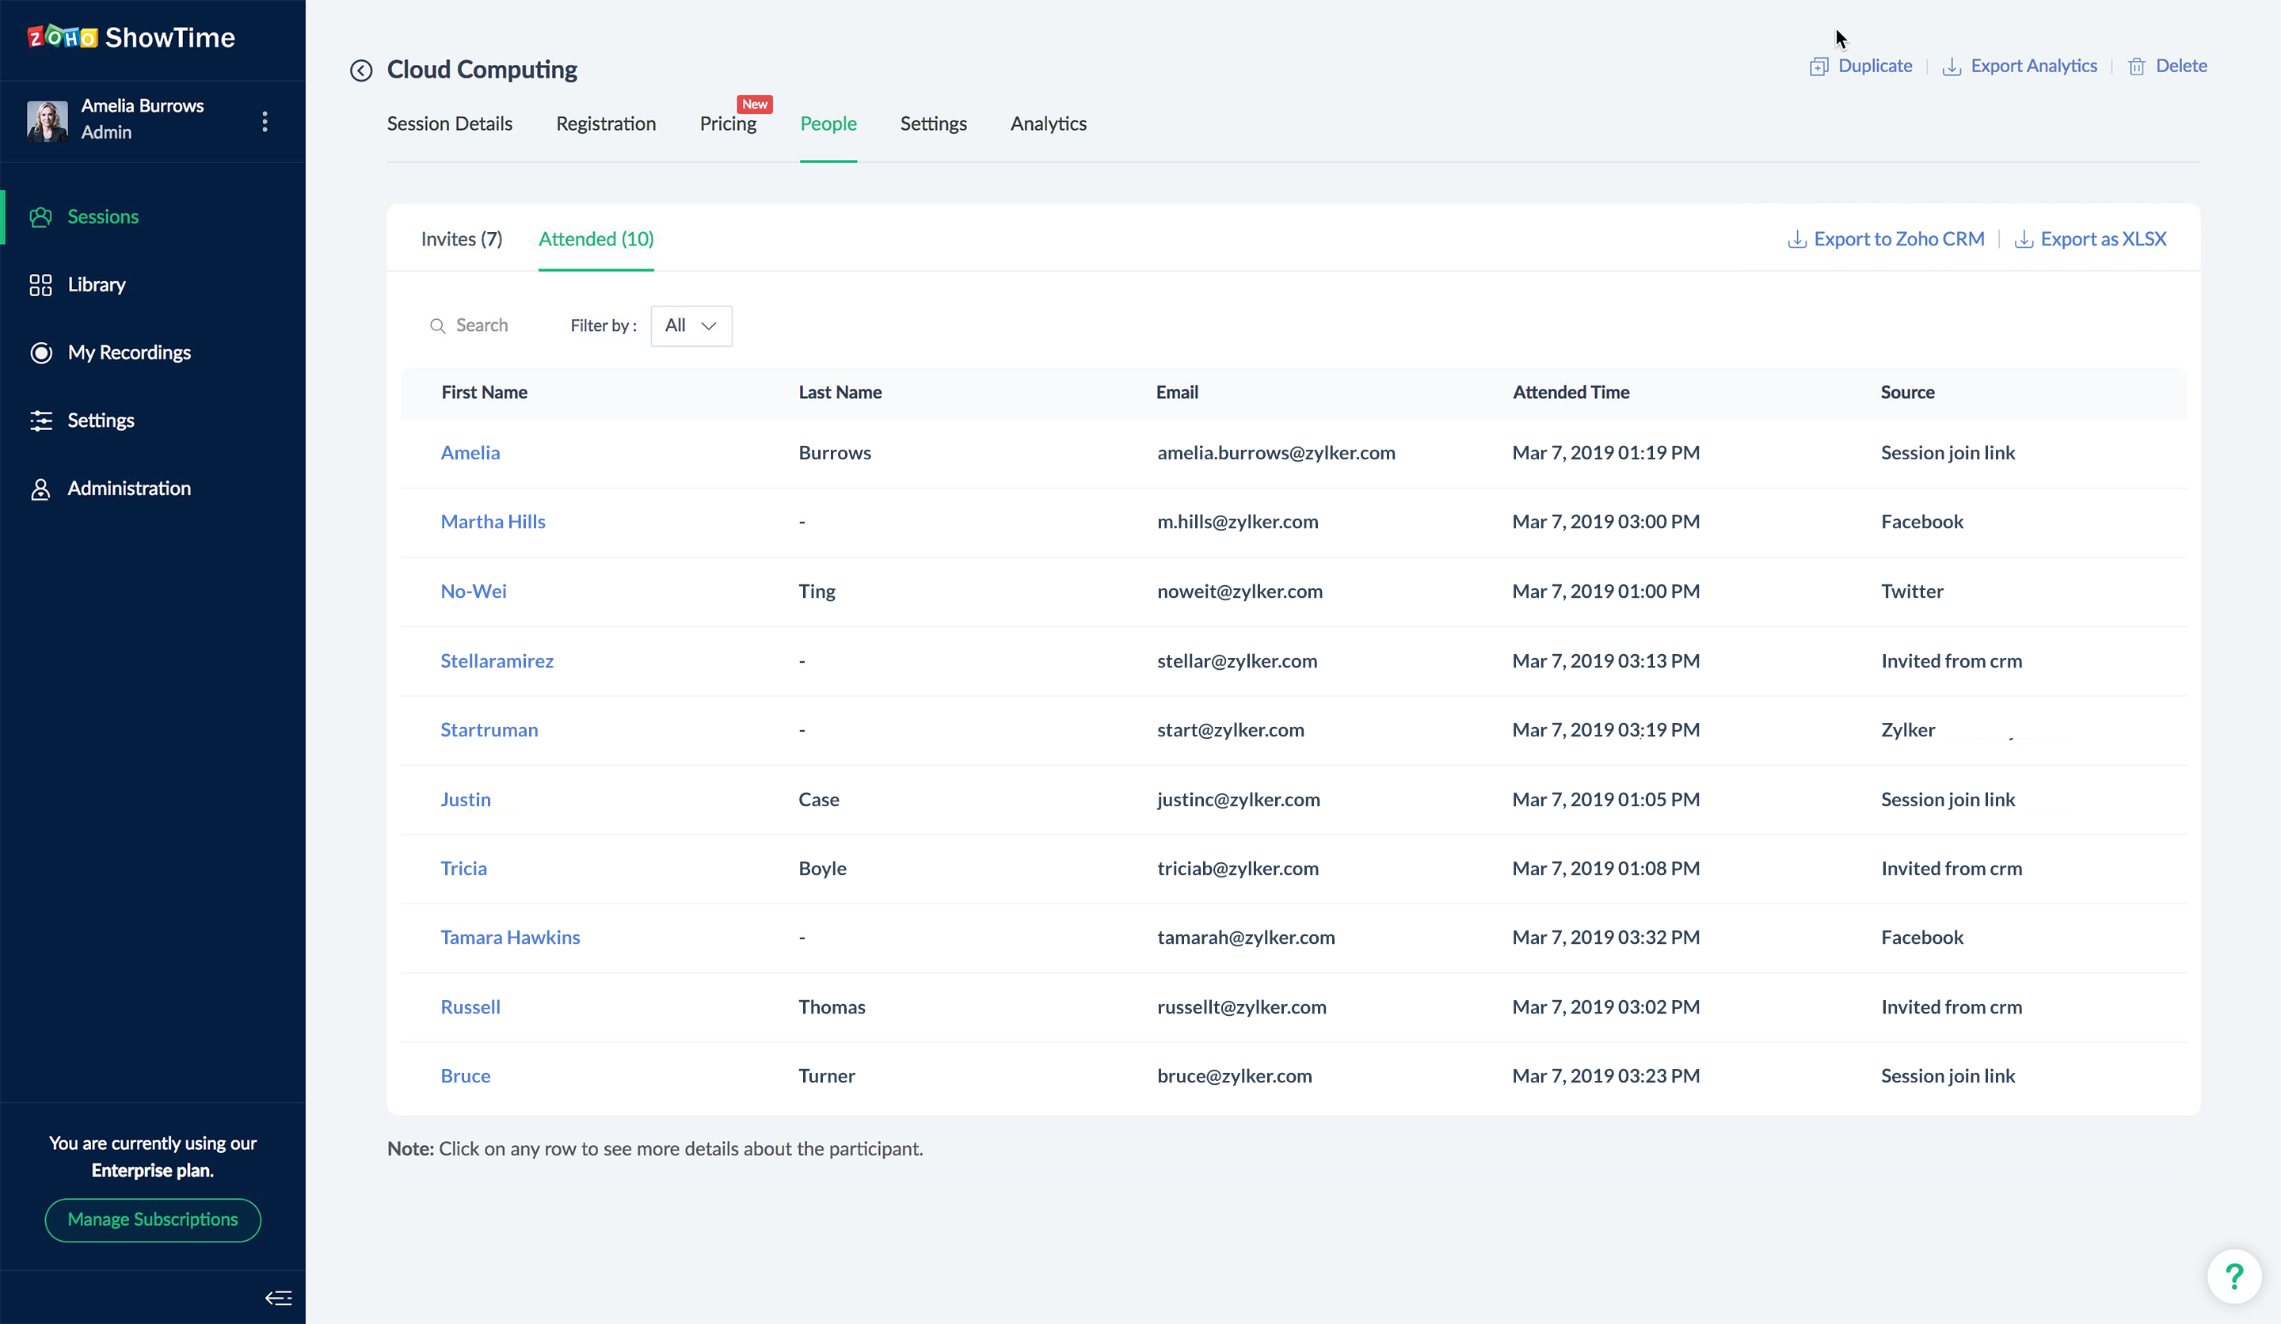Click the Duplicate session icon

[1818, 67]
